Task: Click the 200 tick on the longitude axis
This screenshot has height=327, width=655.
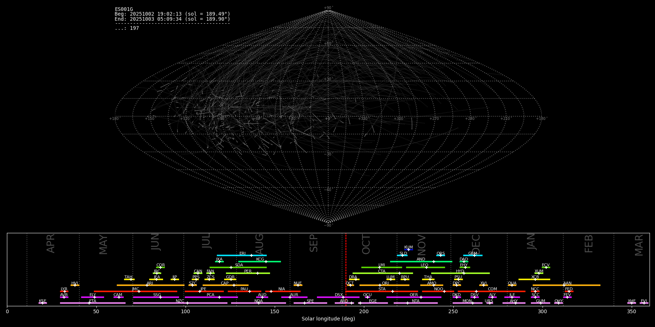Action: 364,311
